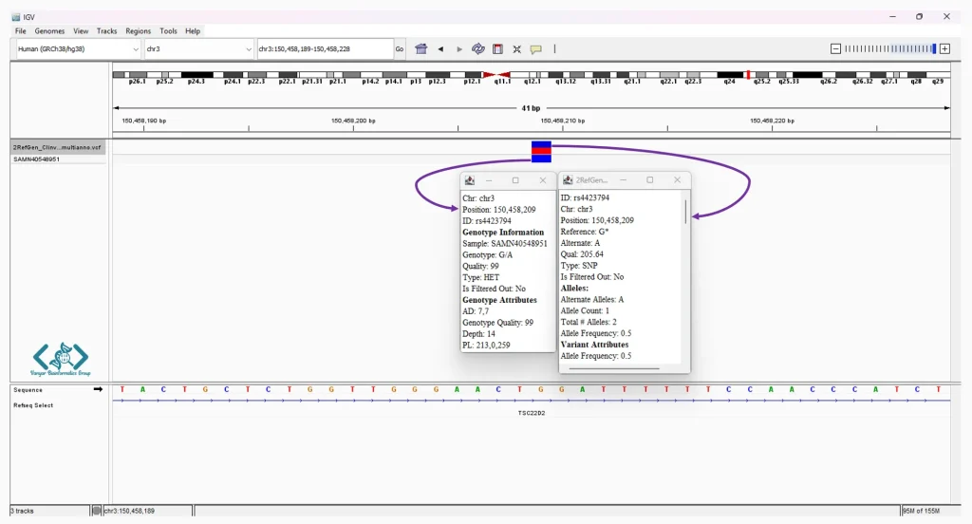Select the Sequence track label
This screenshot has height=524, width=972.
(28, 390)
